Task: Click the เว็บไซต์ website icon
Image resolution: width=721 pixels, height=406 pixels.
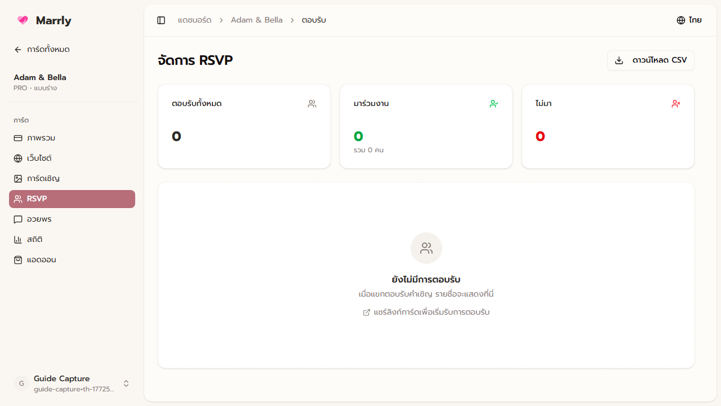Action: [17, 158]
